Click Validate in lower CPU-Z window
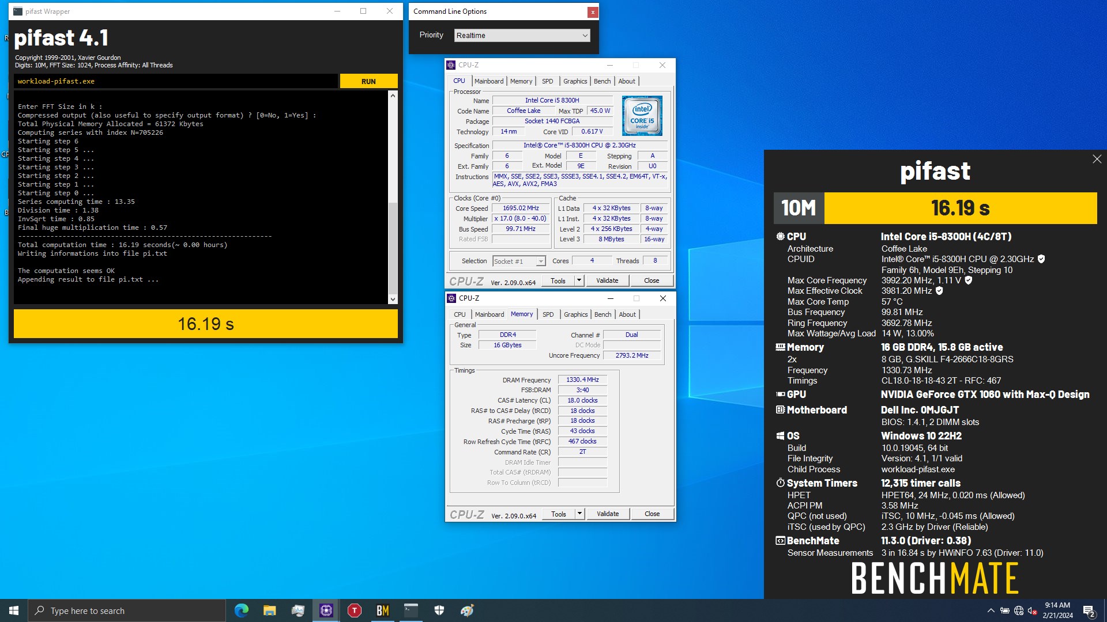 click(x=608, y=514)
